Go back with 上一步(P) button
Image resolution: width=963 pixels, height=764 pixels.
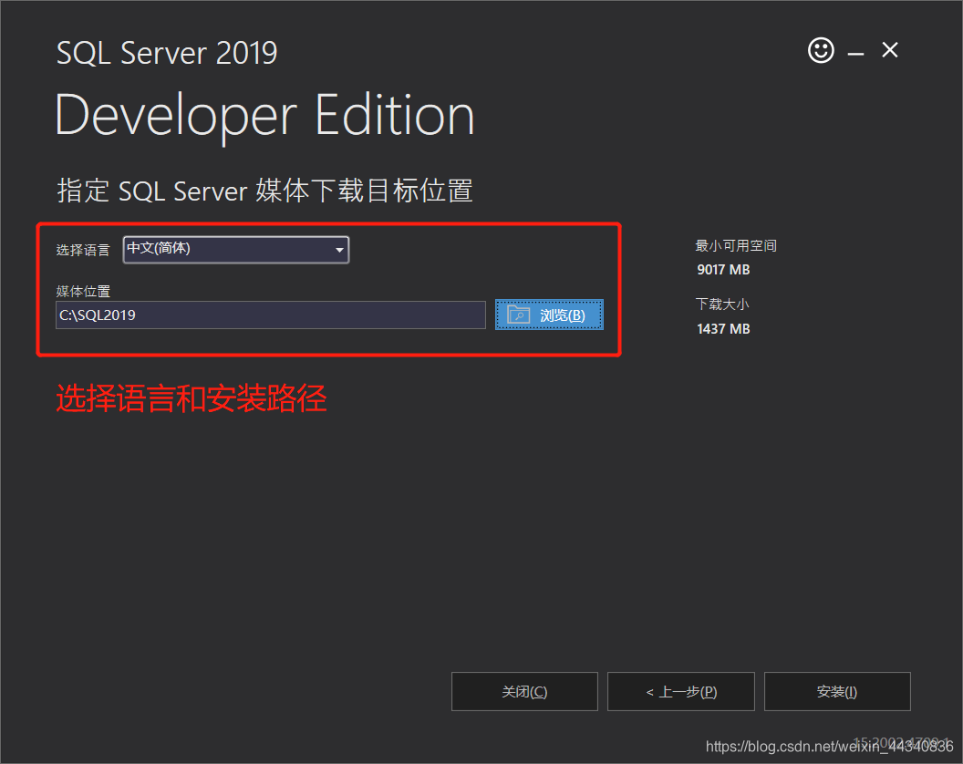[681, 692]
